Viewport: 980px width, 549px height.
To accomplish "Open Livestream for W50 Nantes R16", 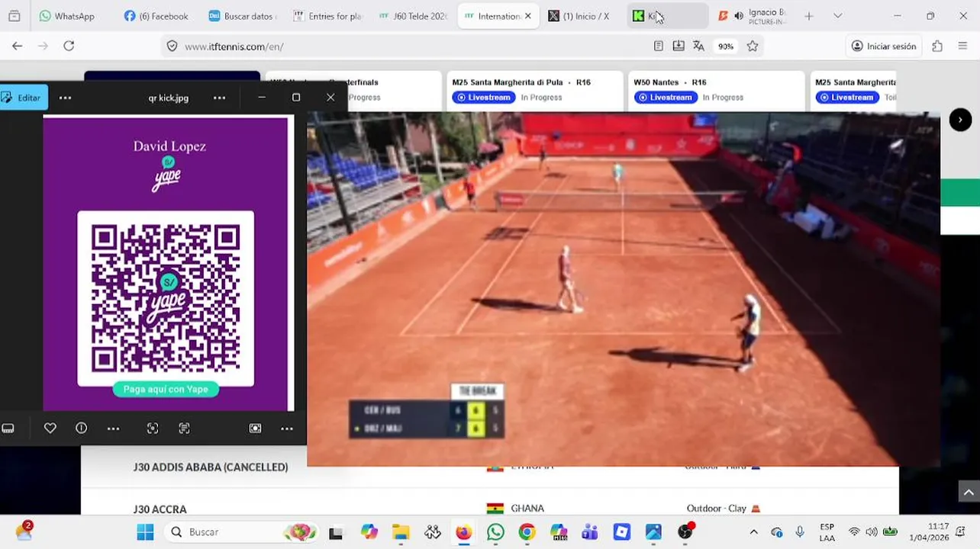I will [664, 98].
